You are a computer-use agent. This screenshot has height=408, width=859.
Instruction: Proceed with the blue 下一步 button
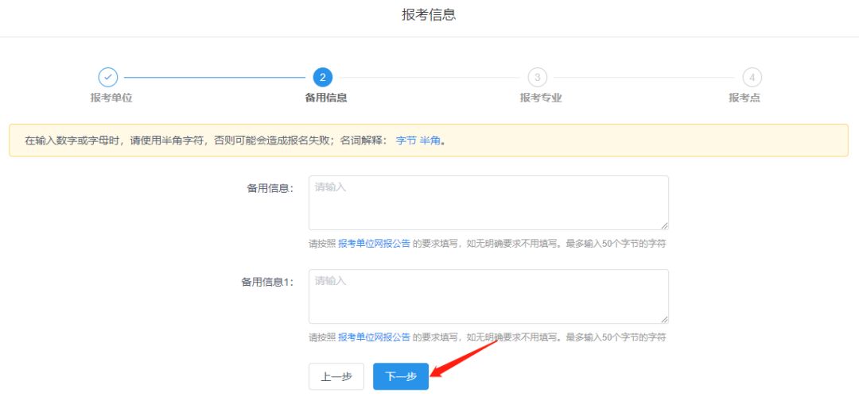(401, 377)
